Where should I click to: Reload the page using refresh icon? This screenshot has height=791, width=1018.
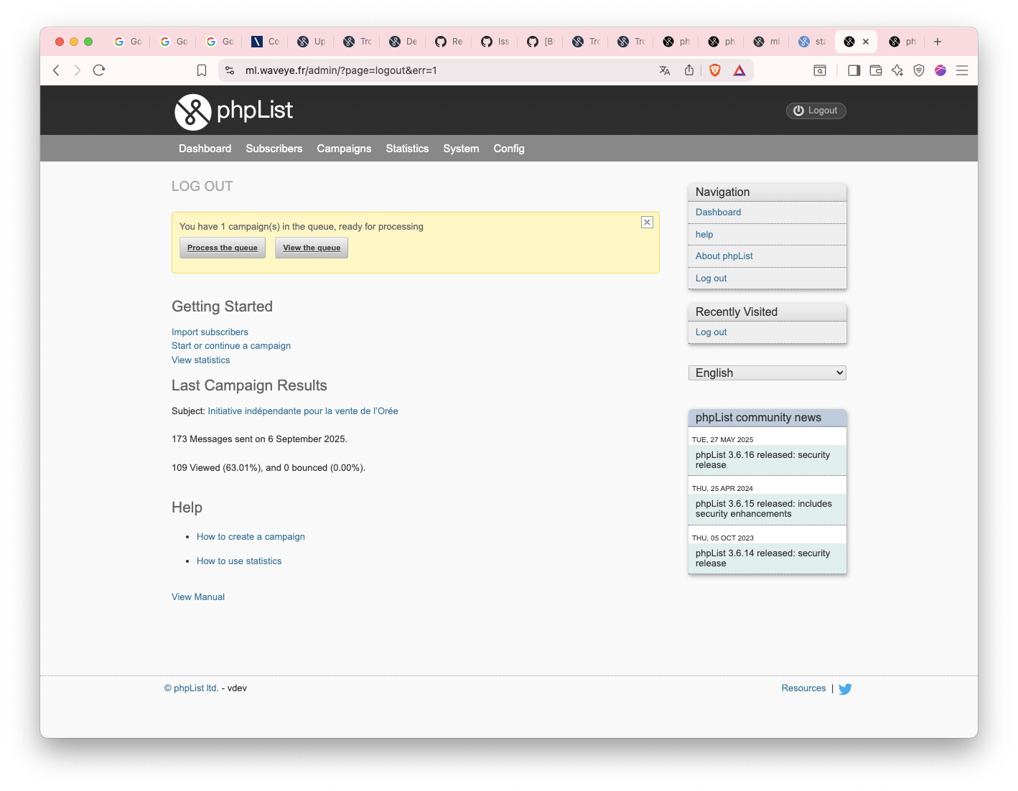[99, 70]
